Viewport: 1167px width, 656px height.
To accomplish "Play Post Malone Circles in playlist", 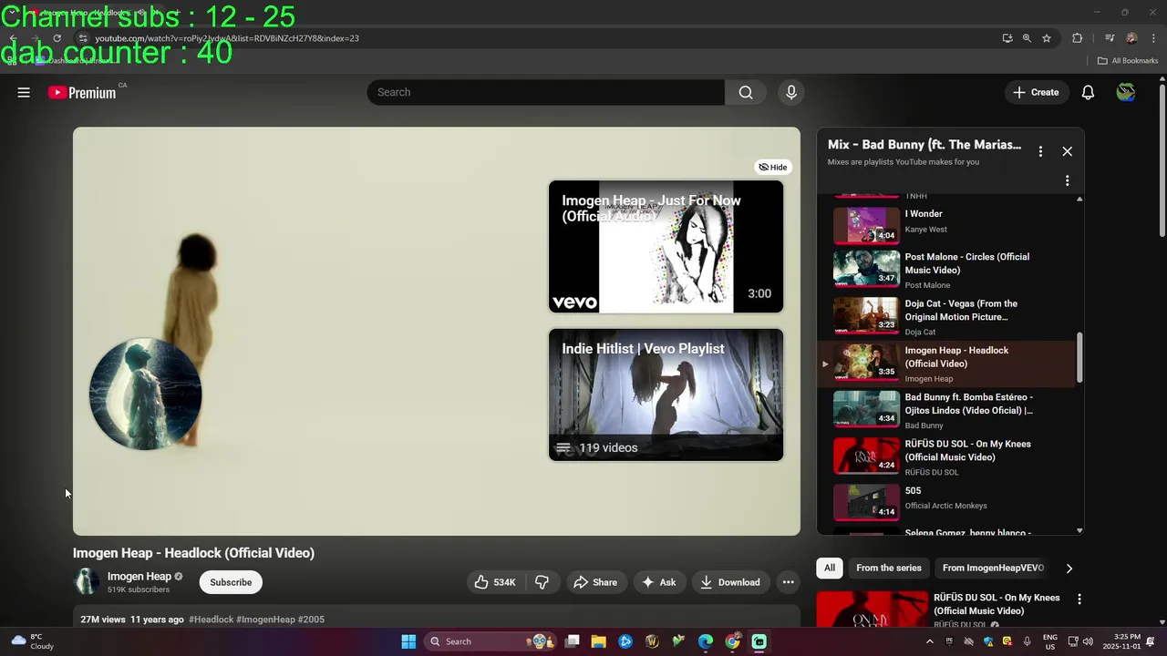I will [x=948, y=270].
